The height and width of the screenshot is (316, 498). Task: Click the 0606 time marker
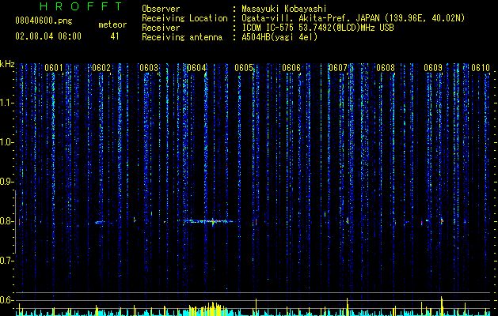(x=291, y=68)
